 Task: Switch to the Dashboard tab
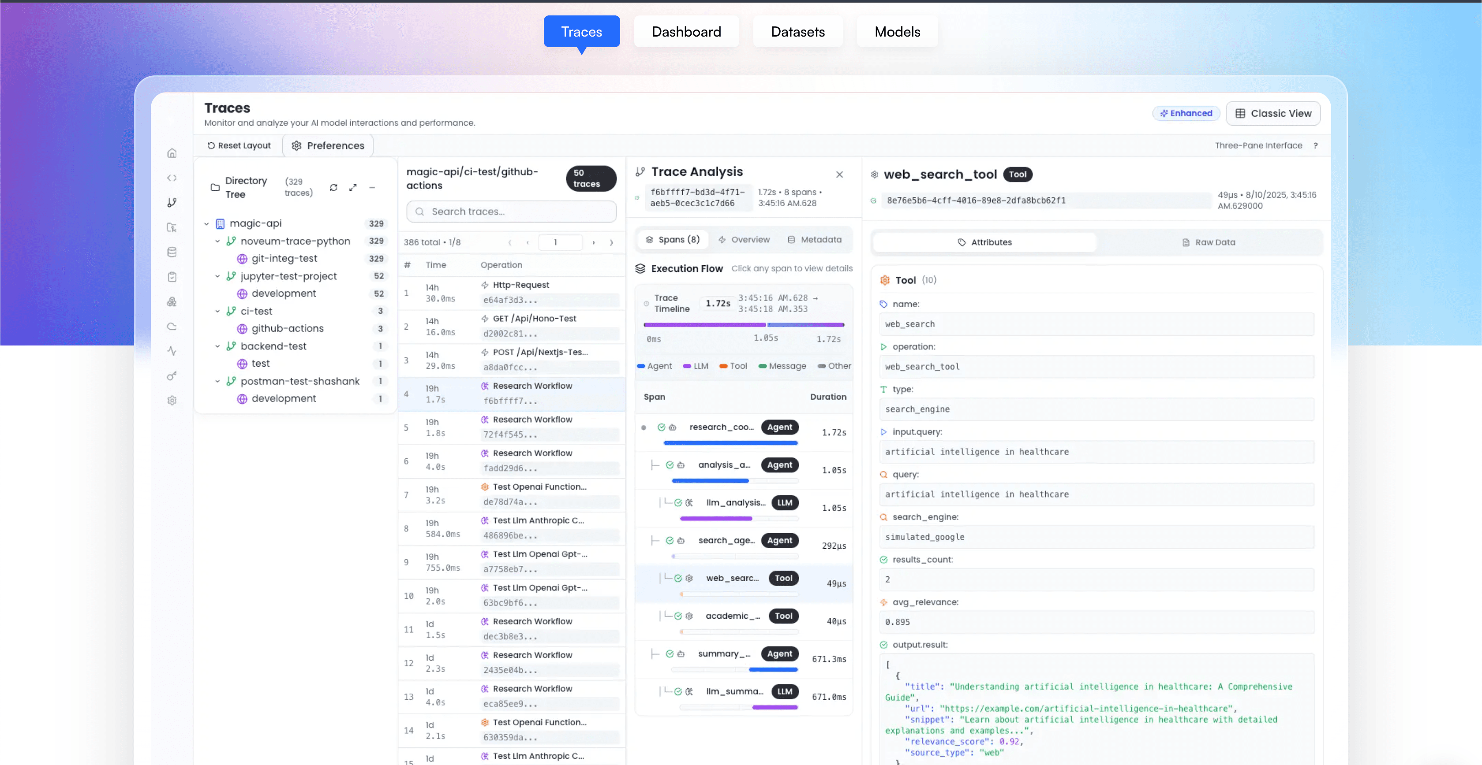click(x=686, y=32)
